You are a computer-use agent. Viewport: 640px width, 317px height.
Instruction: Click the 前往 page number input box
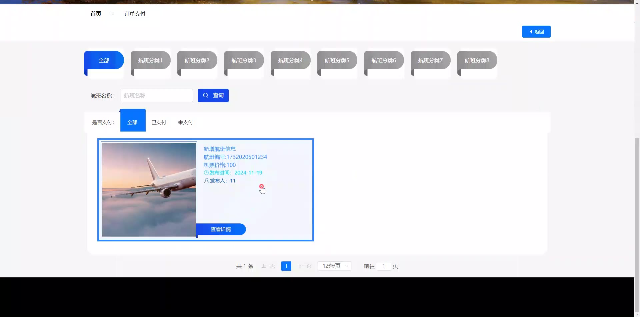384,266
